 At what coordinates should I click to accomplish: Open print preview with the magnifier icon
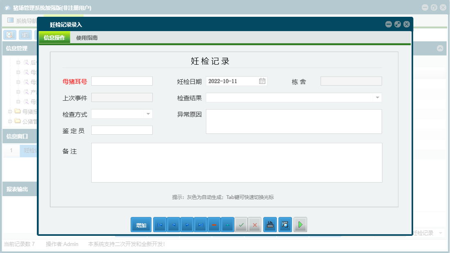[285, 224]
